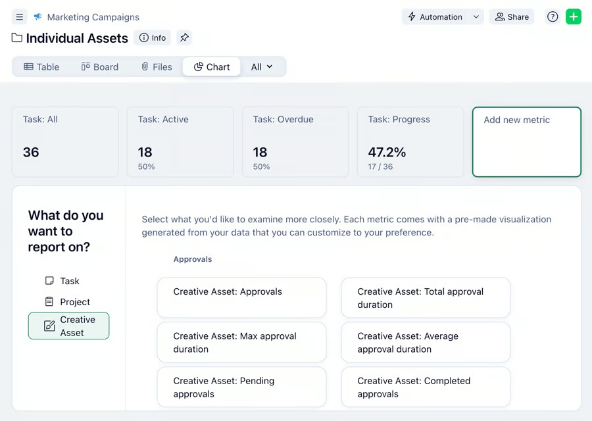Choose Creative Asset: Average approval duration
This screenshot has width=592, height=421.
pos(426,343)
